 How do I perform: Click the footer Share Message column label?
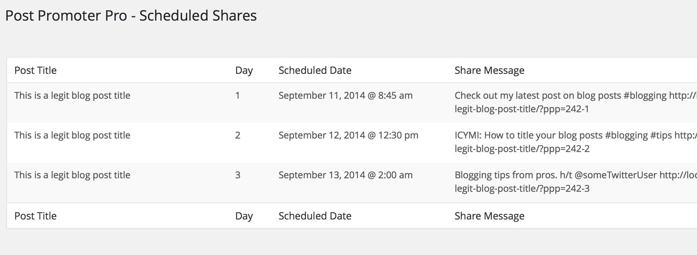pos(489,216)
